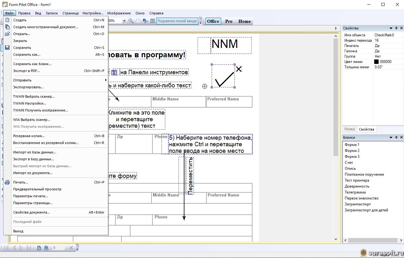Switch to the Pro mode button
404x258 pixels.
pos(229,21)
